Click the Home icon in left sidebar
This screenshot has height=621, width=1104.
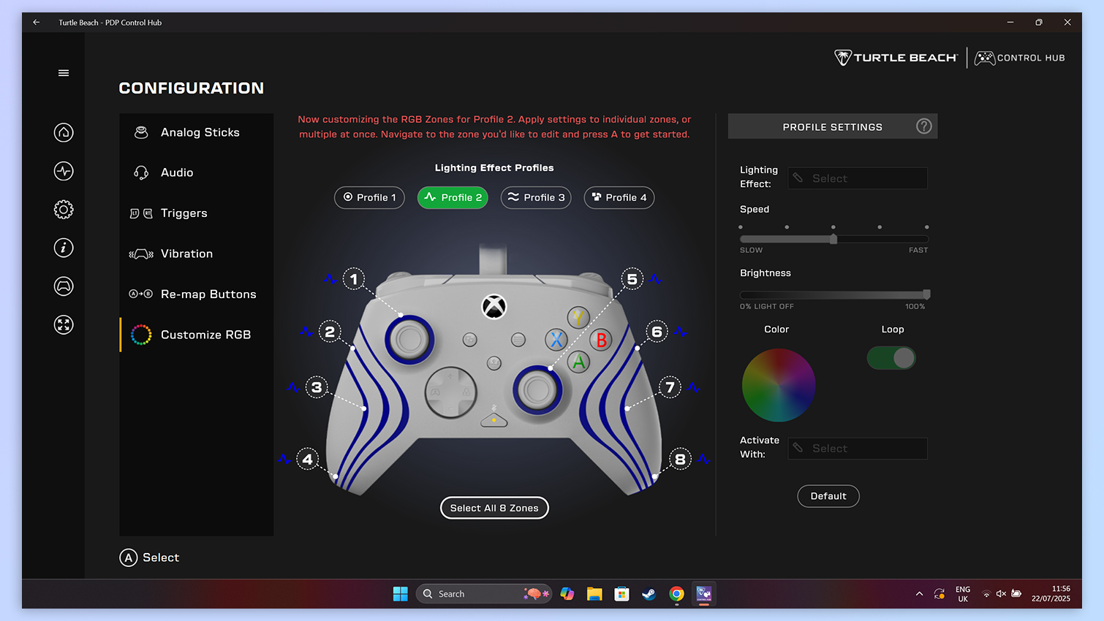64,132
